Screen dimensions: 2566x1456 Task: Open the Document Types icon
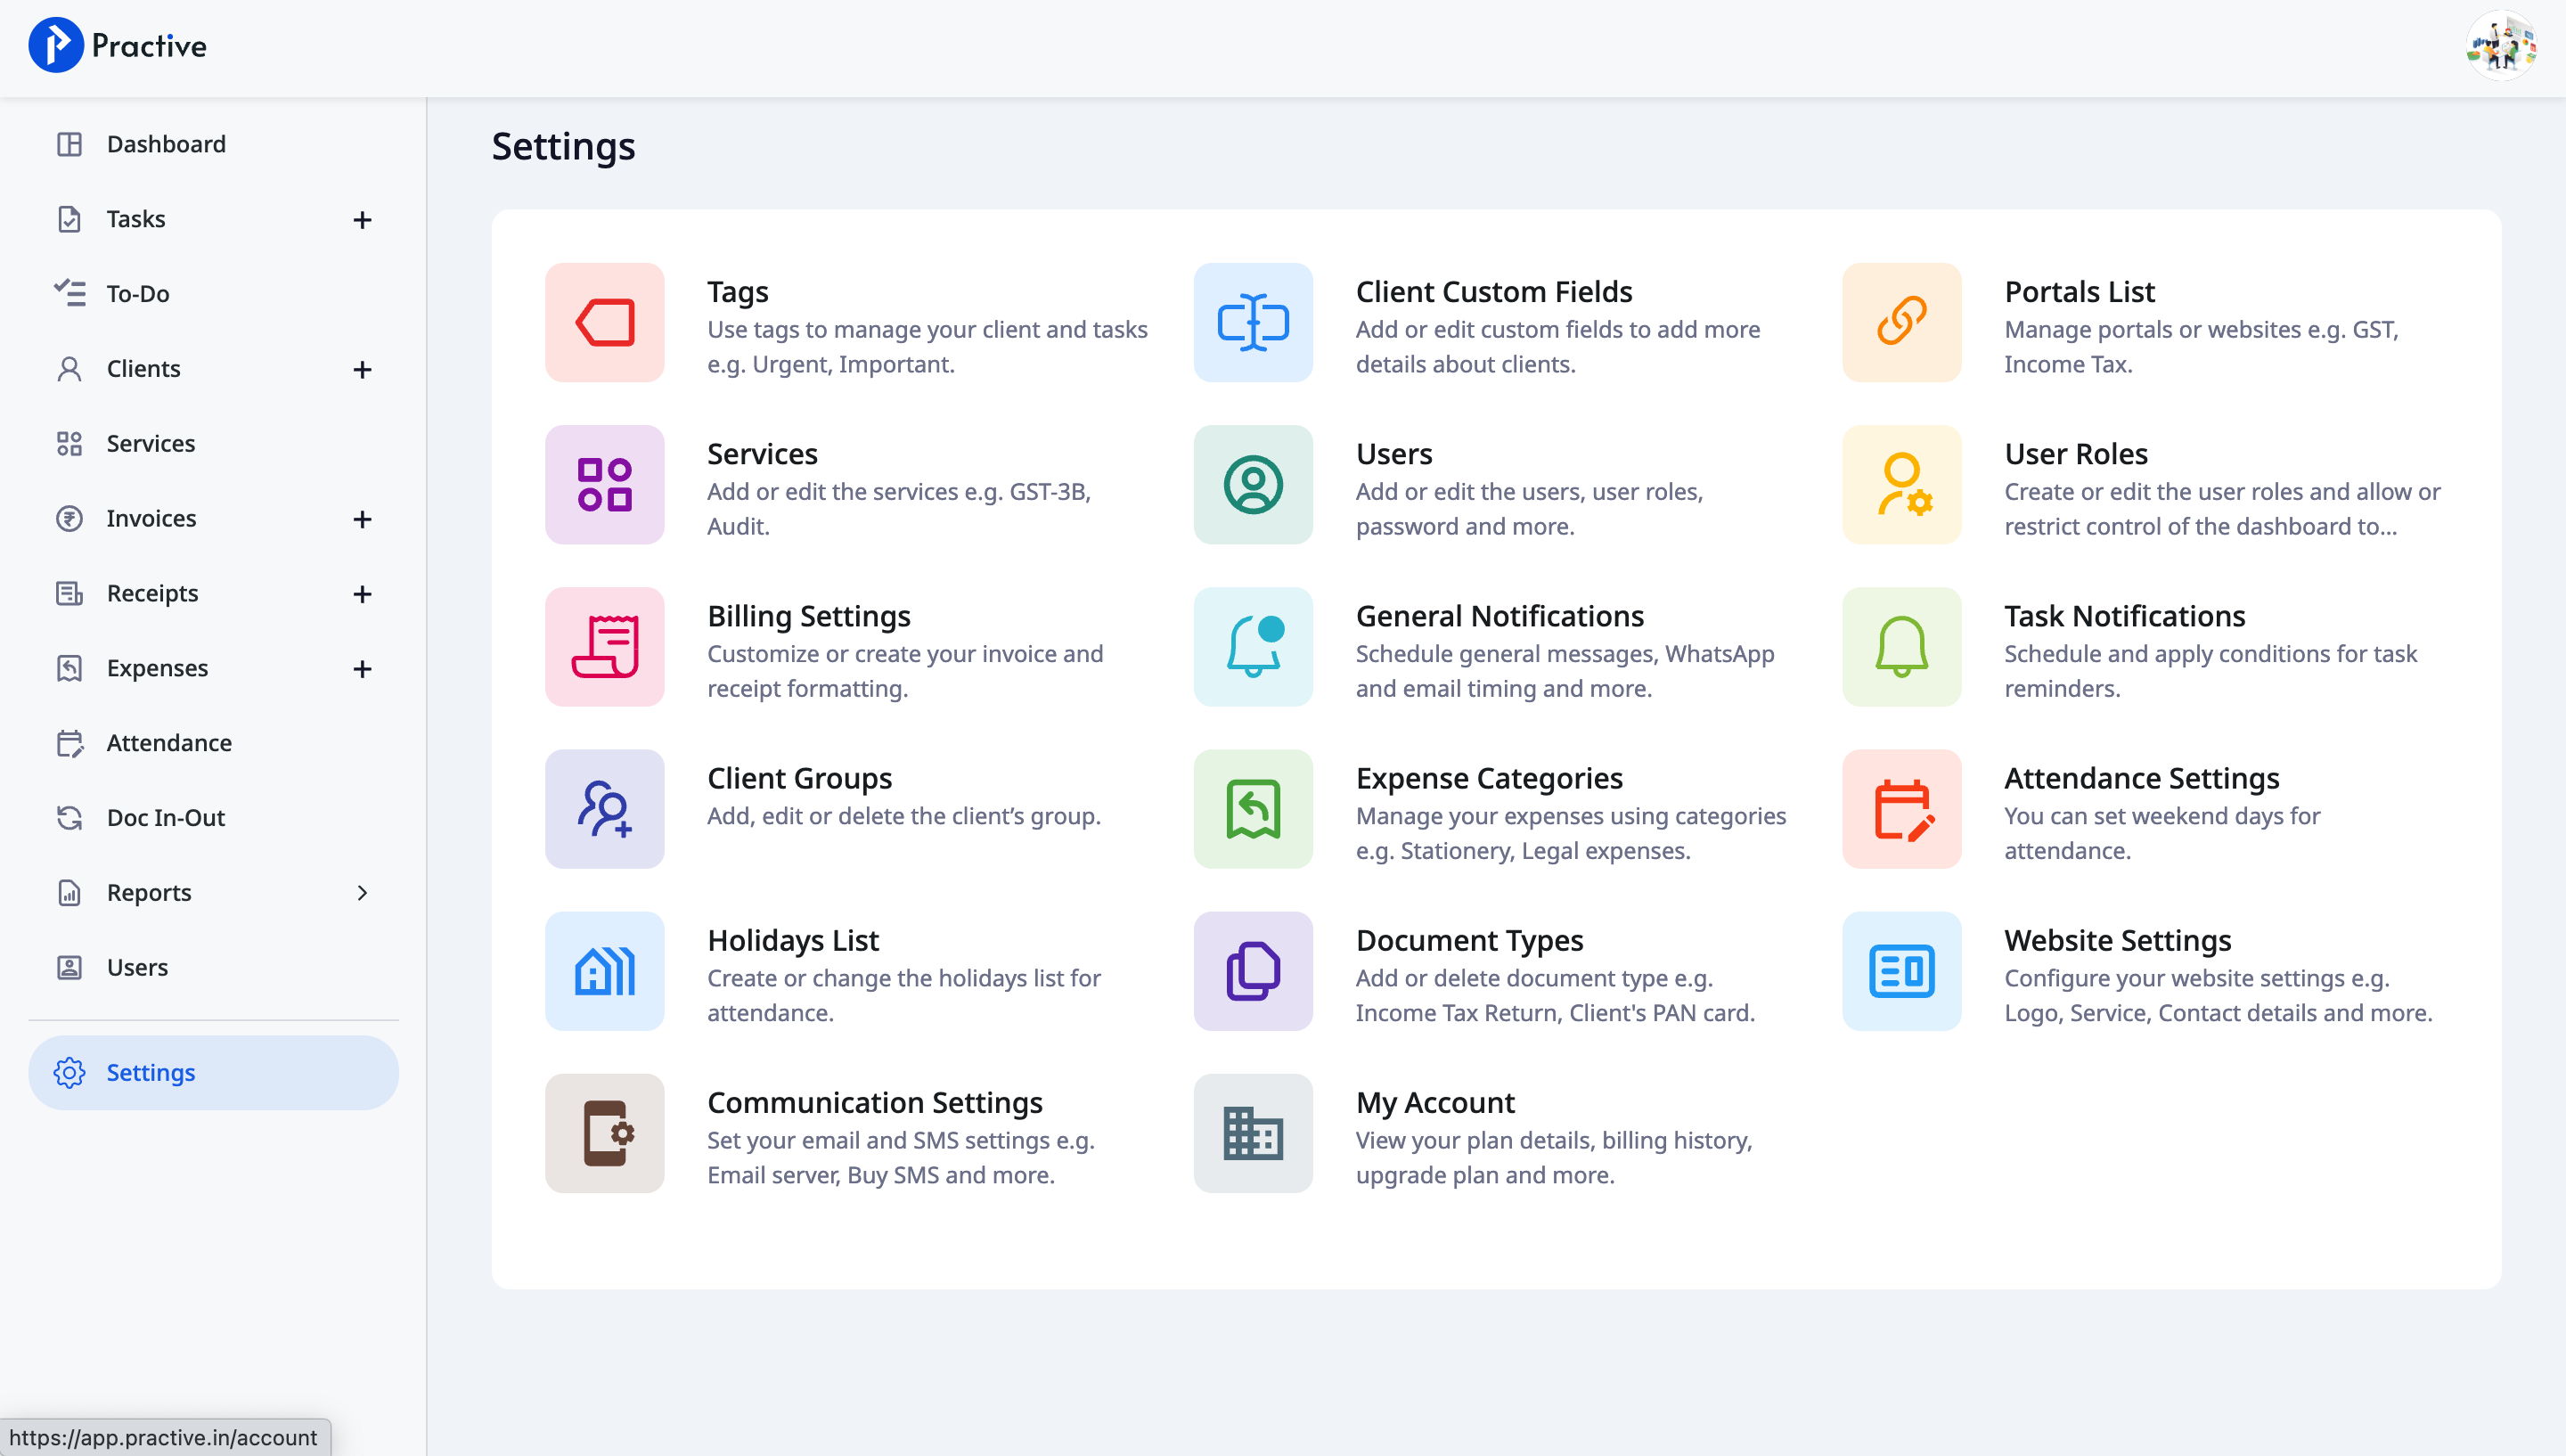coord(1252,970)
